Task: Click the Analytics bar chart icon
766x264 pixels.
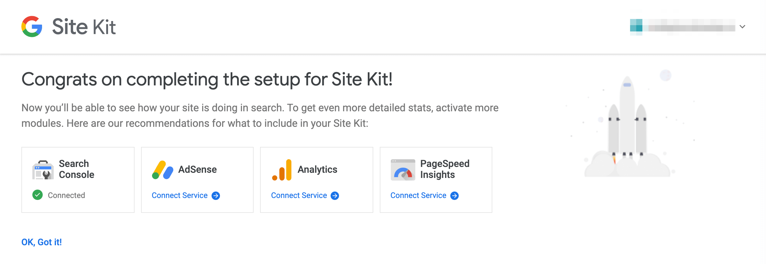Action: (x=282, y=170)
